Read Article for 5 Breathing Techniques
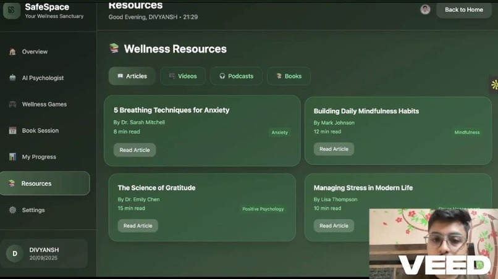 (x=135, y=150)
